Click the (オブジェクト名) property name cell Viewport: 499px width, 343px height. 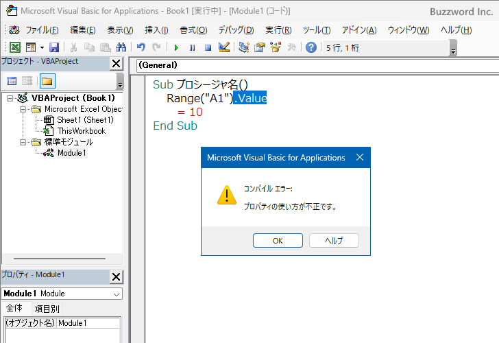click(30, 323)
